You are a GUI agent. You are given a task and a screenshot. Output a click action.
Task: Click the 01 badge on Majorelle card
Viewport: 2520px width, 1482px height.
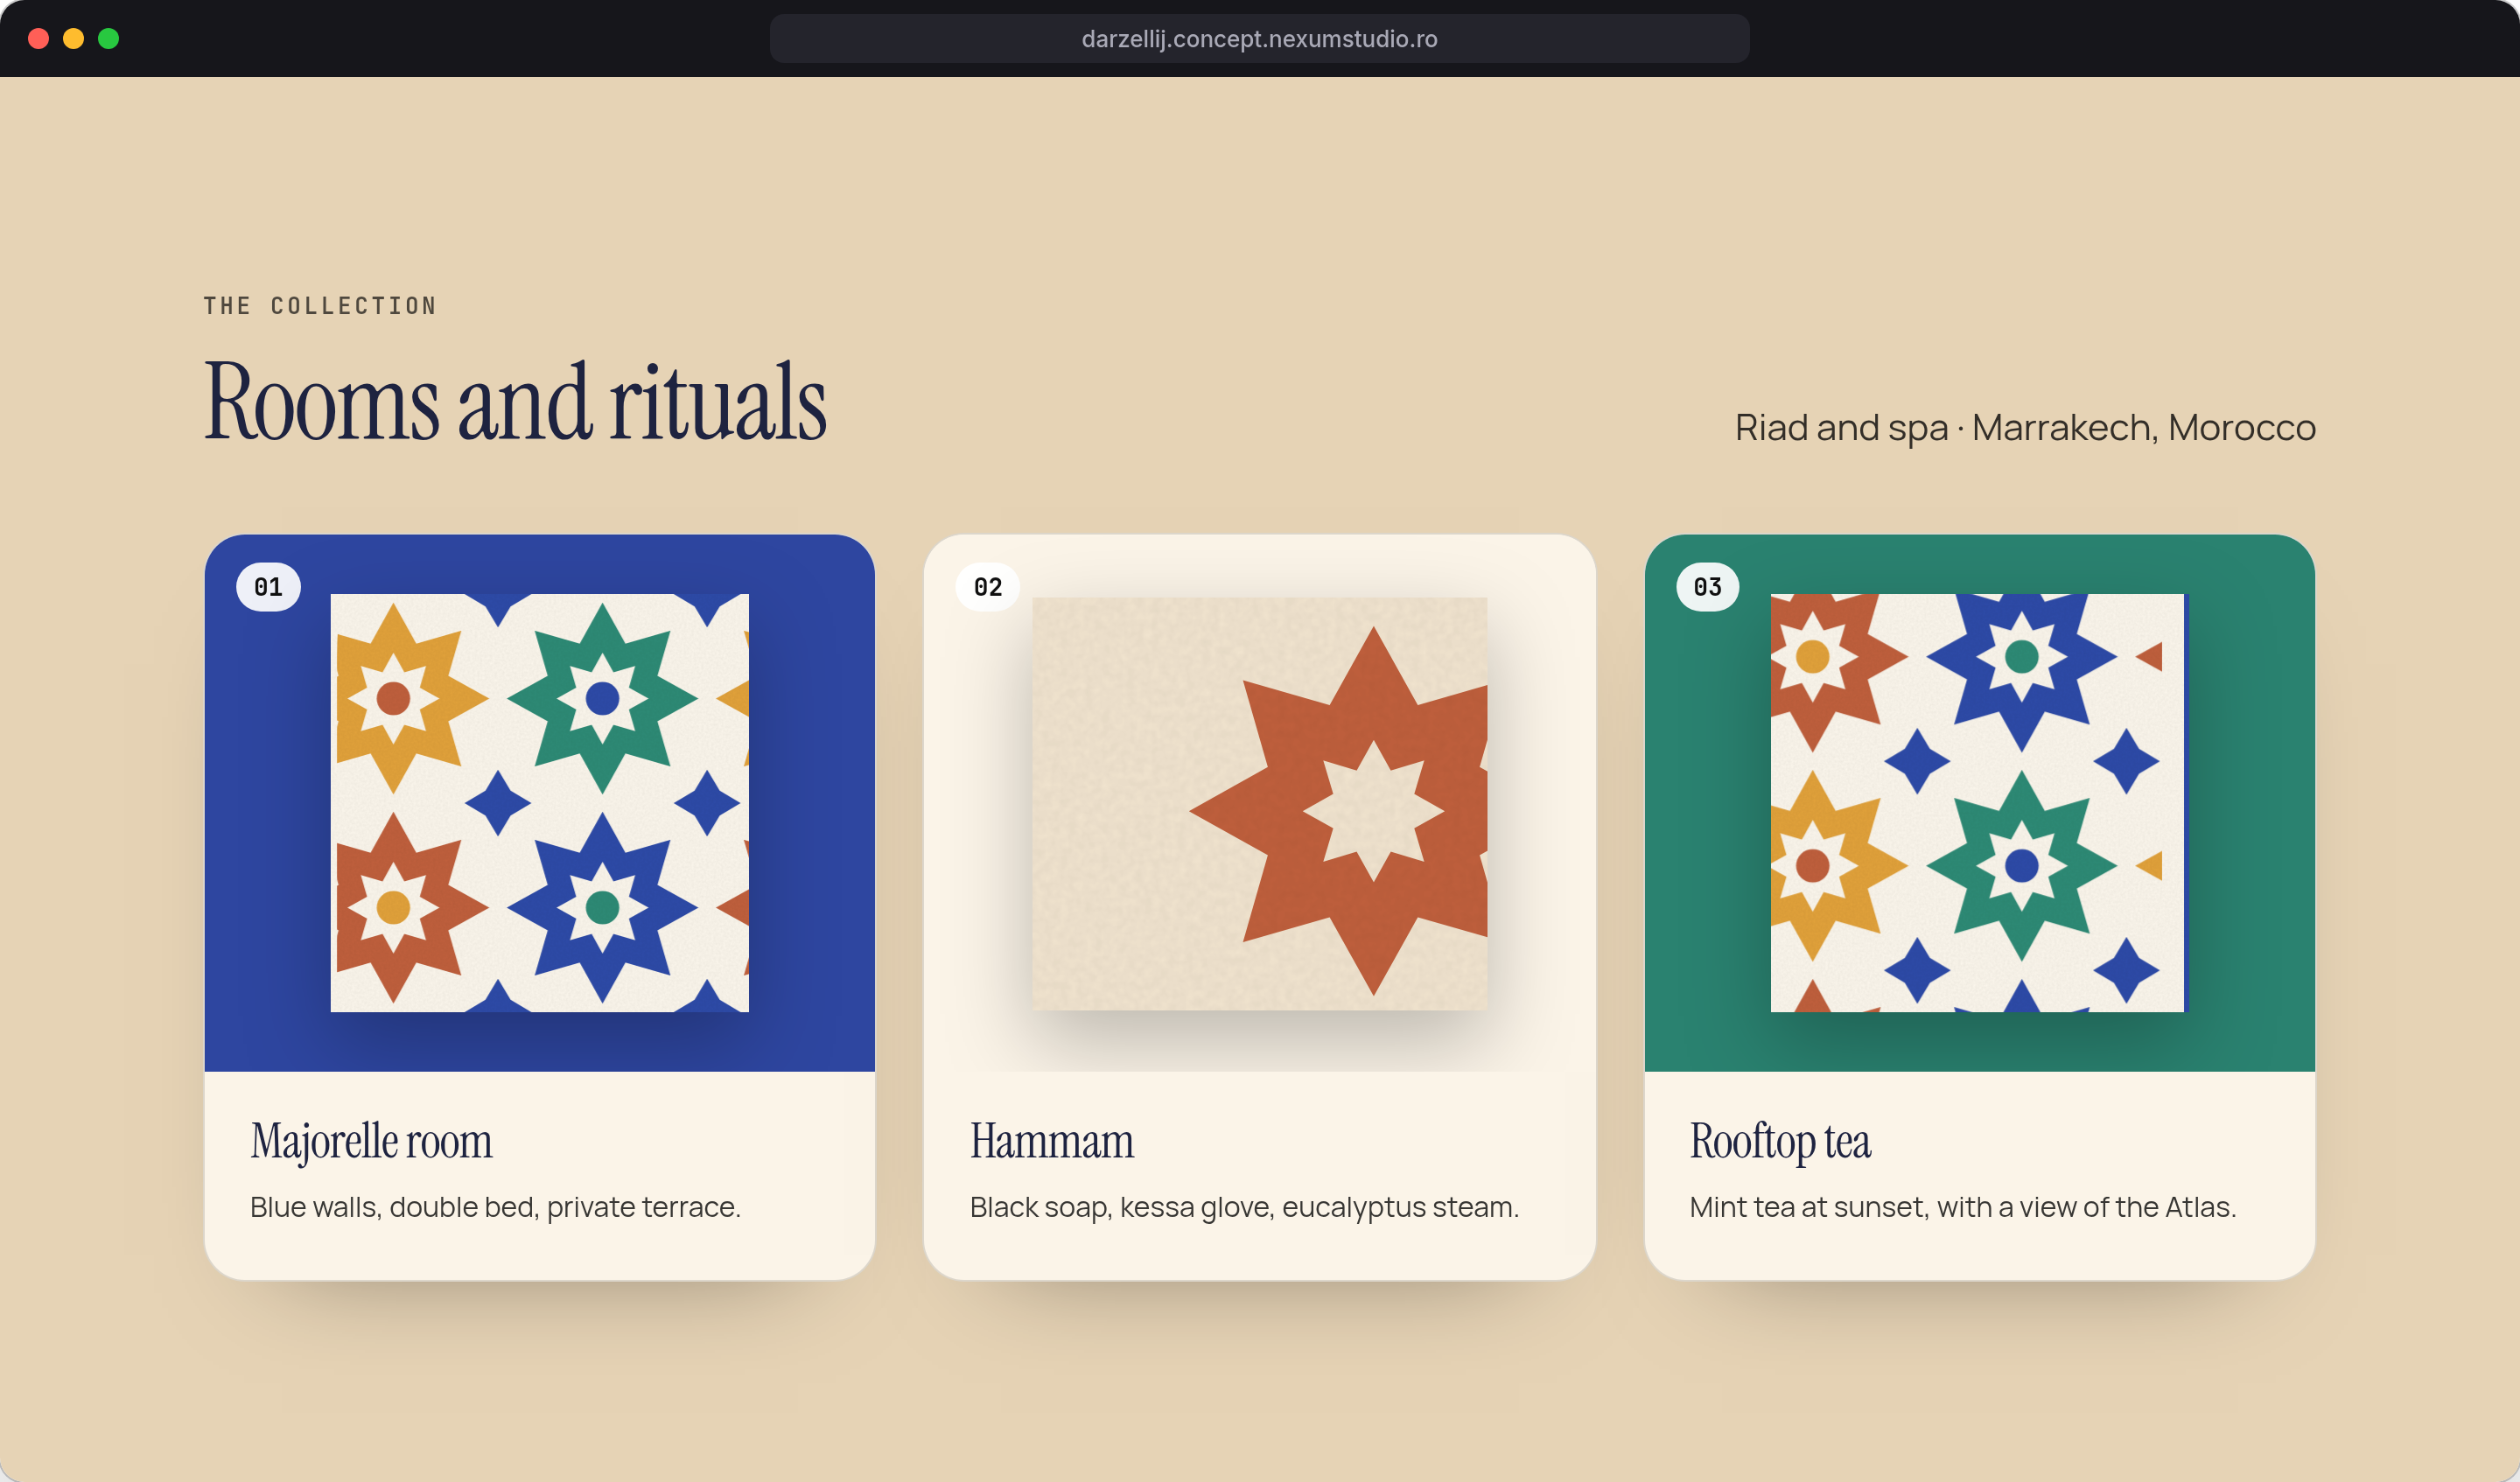coord(268,587)
